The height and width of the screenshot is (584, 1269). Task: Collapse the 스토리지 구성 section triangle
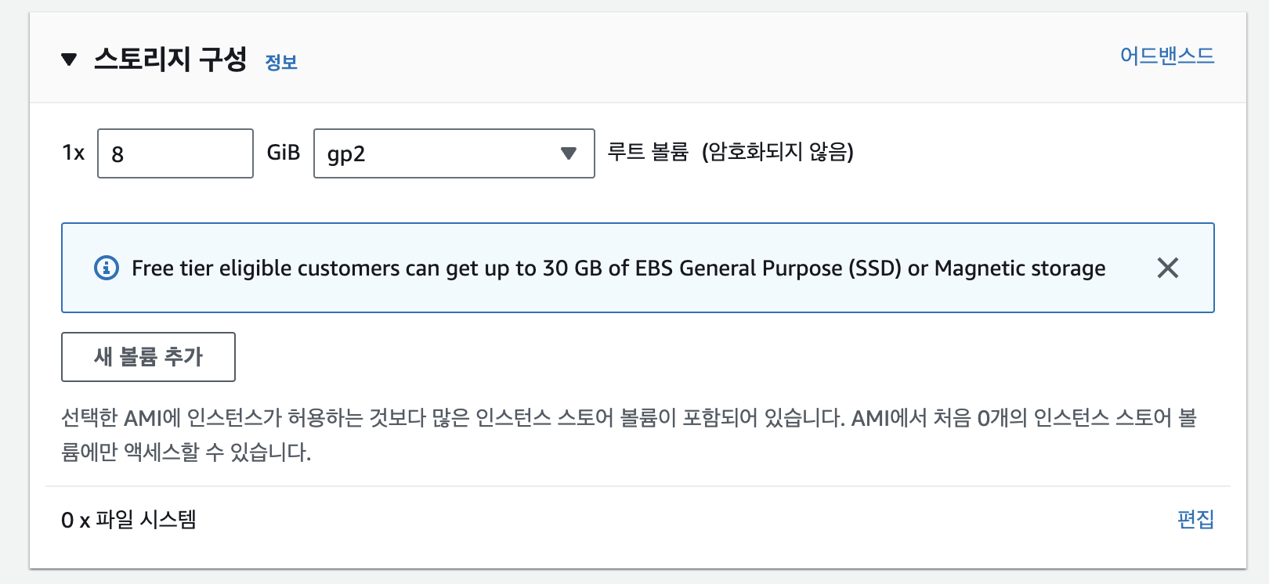[69, 59]
